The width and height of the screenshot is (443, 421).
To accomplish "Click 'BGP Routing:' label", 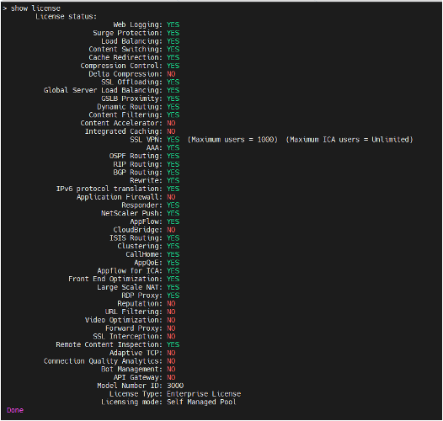I will click(138, 173).
